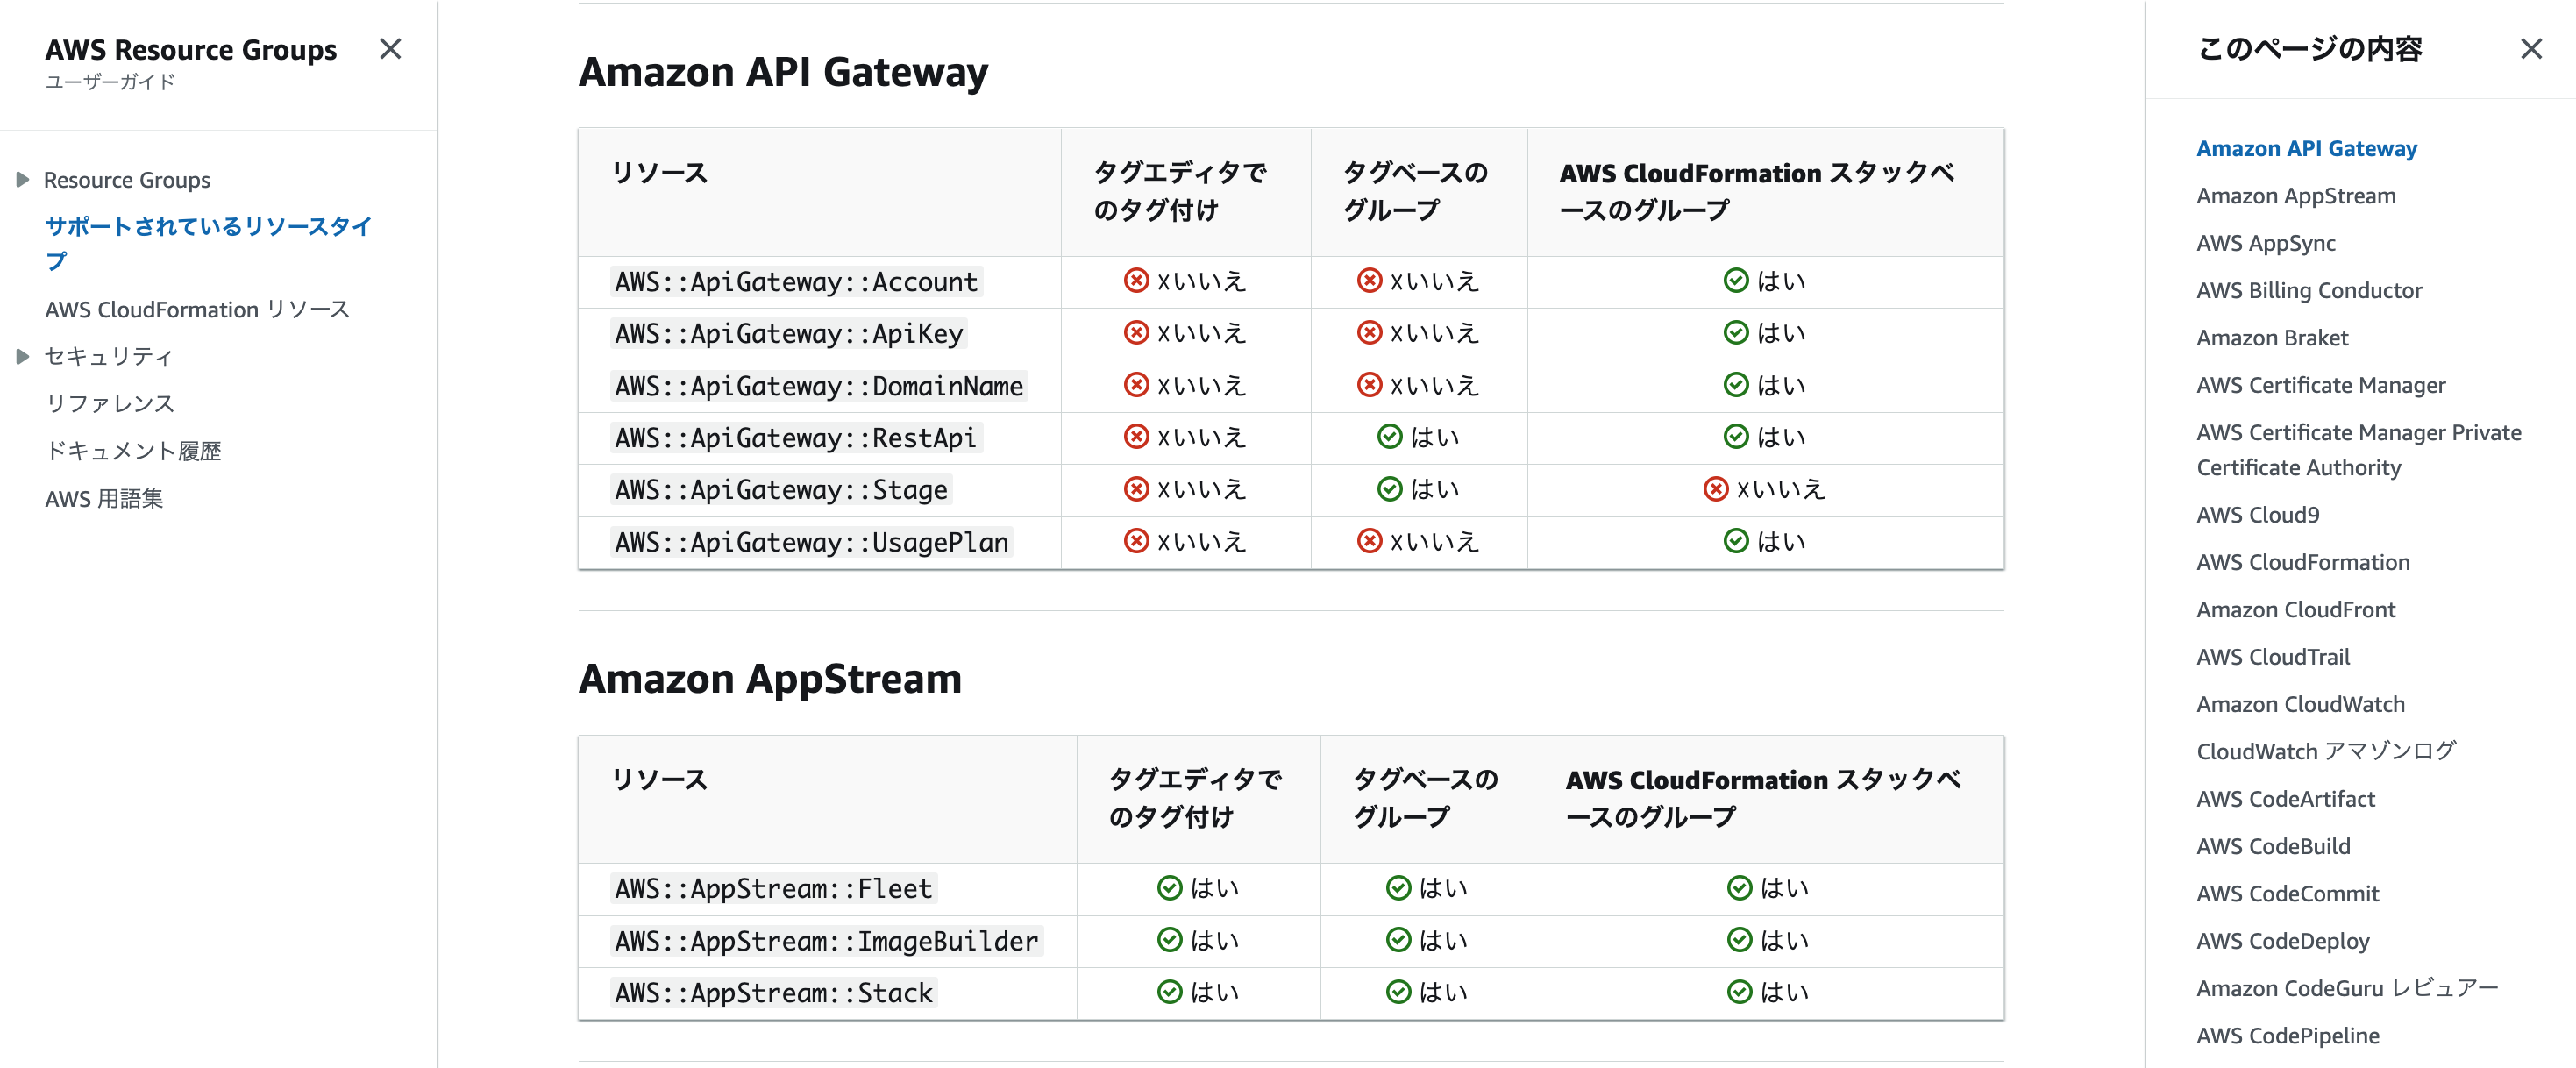The image size is (2576, 1068).
Task: Jump to AWS CodePipeline in page contents
Action: point(2287,1036)
